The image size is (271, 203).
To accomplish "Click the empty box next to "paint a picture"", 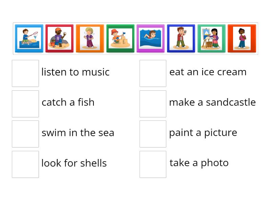I will coord(153,134).
